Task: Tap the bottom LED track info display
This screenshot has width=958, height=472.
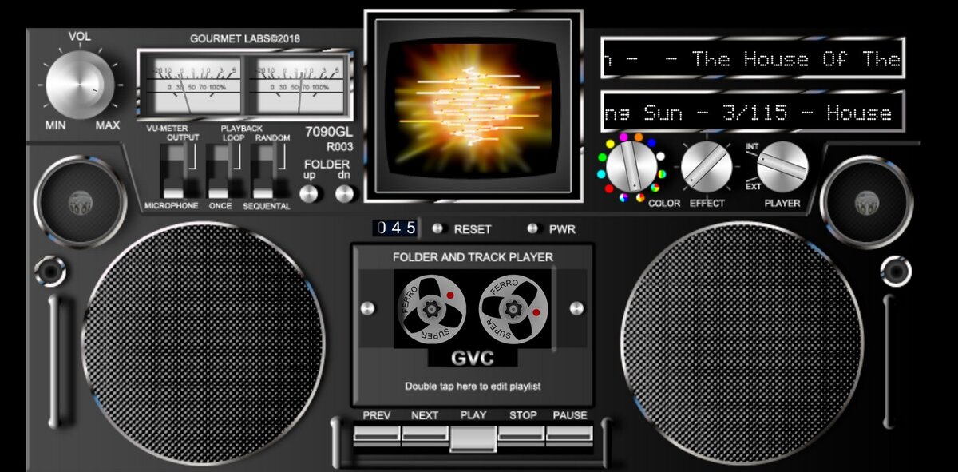Action: pyautogui.click(x=752, y=112)
